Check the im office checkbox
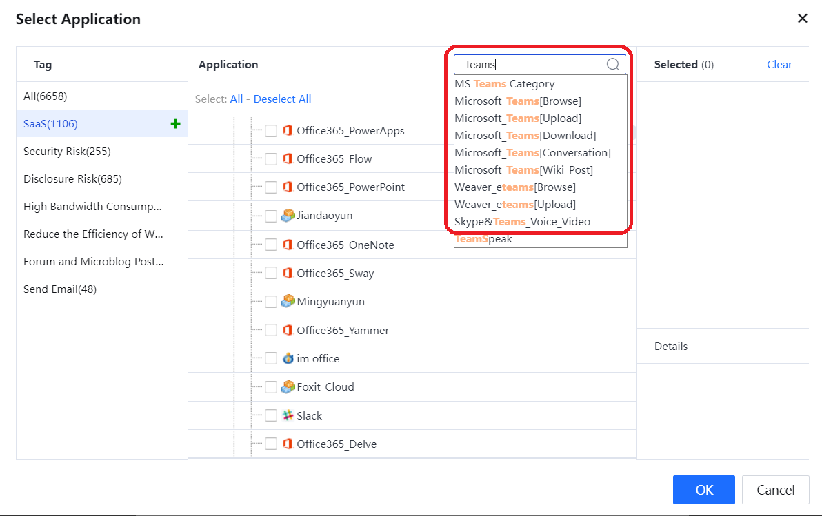Image resolution: width=822 pixels, height=516 pixels. pyautogui.click(x=271, y=358)
